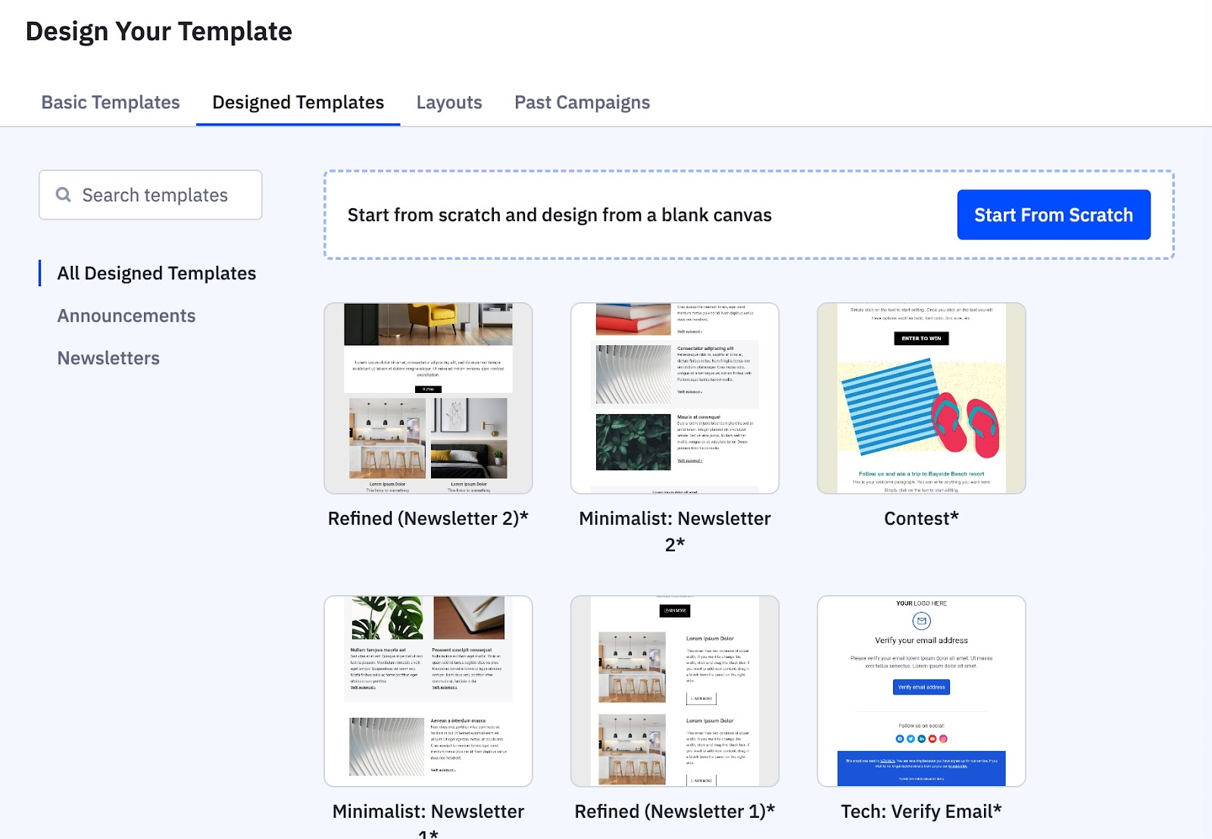
Task: Select the Minimalist: Newsletter 1 template preview
Action: 428,689
